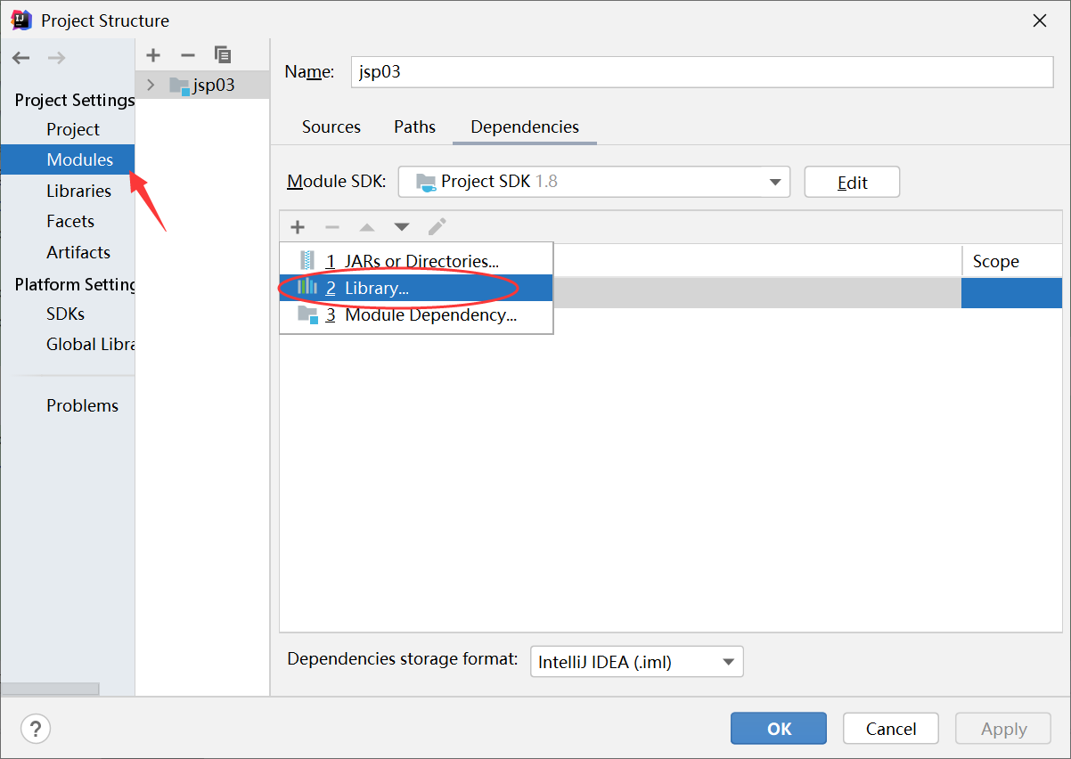Choose the Library... menu entry

pyautogui.click(x=416, y=288)
